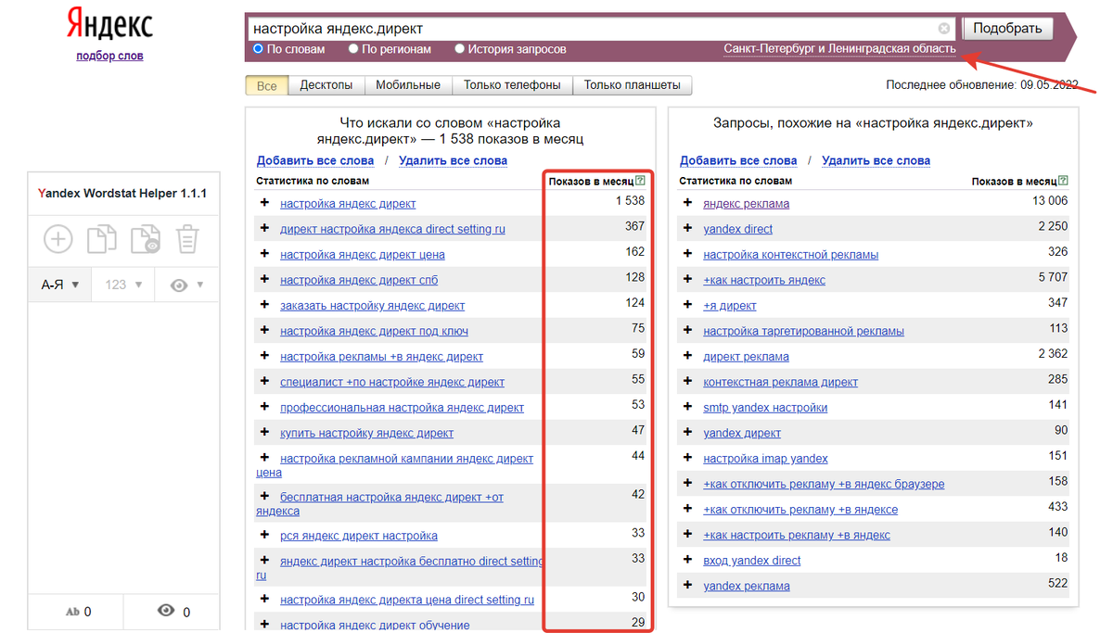Click the 13 006 impressions value

point(1050,201)
